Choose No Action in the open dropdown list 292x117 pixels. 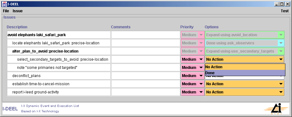(245, 67)
